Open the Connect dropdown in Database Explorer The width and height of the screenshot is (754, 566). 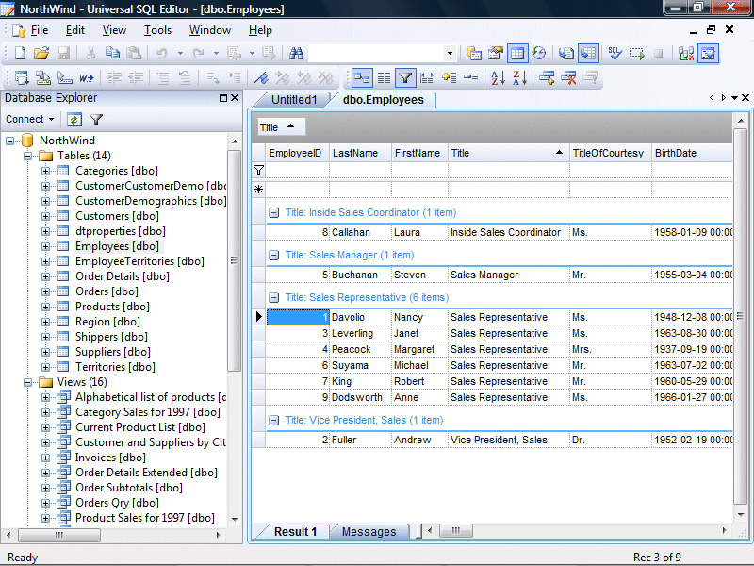point(30,119)
